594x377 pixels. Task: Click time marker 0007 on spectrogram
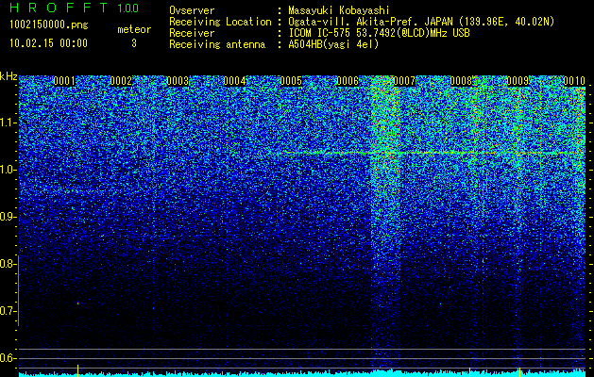(404, 81)
